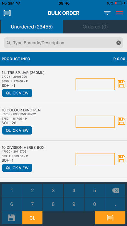The width and height of the screenshot is (127, 226).
Task: Tap the keypad save disk icon
Action: (12, 218)
